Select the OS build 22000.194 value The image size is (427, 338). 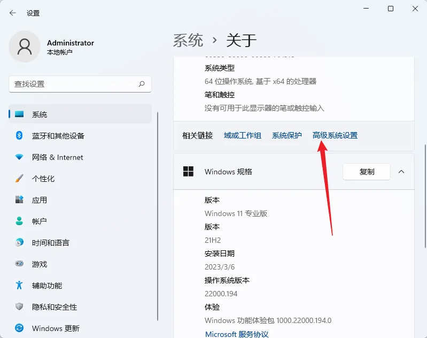pos(221,294)
